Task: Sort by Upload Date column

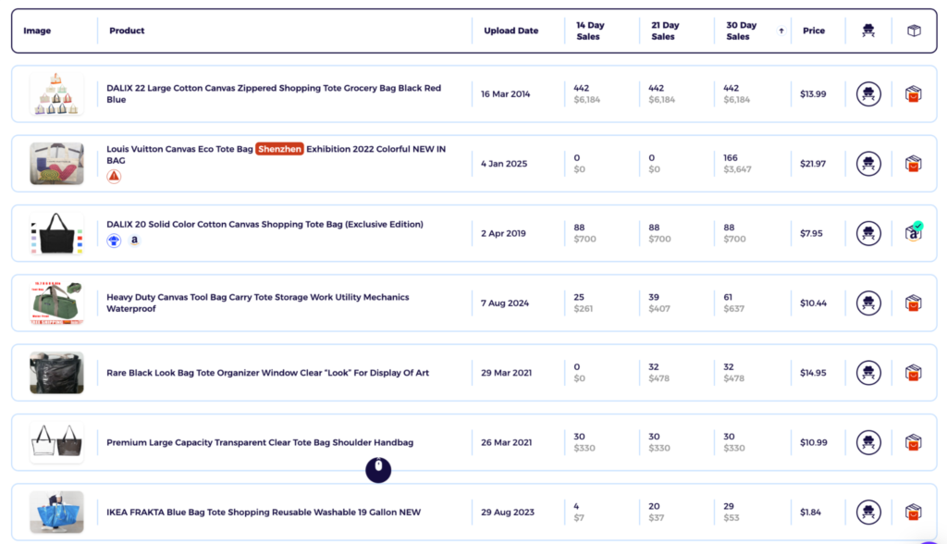Action: 510,31
